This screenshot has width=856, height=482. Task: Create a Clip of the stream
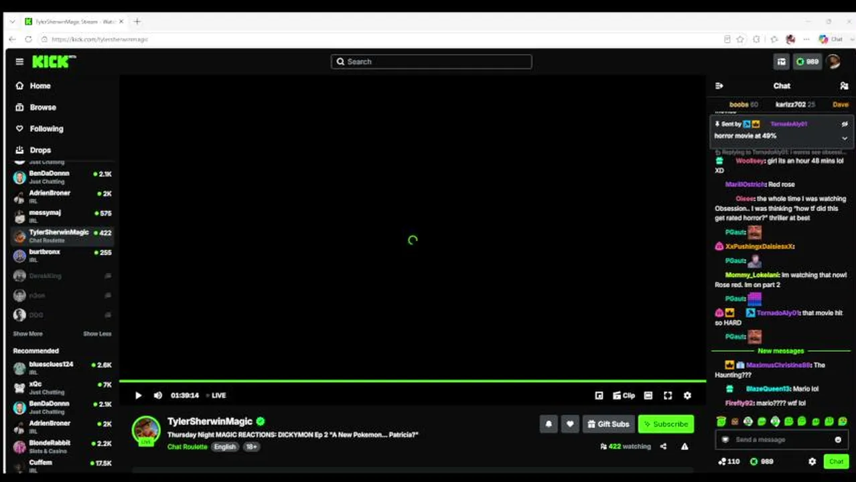click(624, 395)
